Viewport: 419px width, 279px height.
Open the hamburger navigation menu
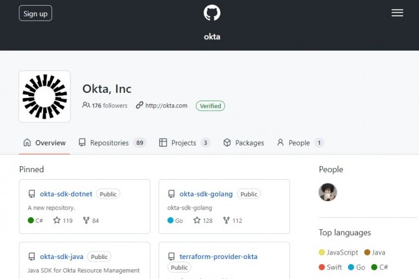pos(397,13)
